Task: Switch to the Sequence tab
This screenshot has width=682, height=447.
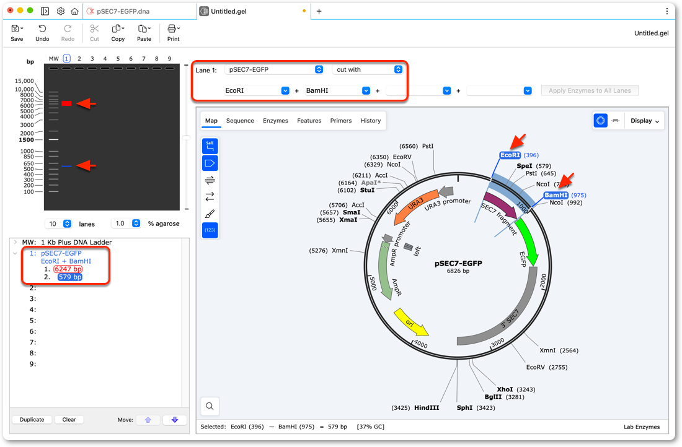Action: click(240, 121)
